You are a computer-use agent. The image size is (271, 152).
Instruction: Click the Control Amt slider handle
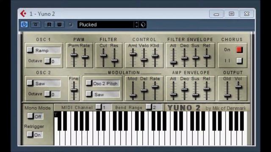[x=133, y=54]
